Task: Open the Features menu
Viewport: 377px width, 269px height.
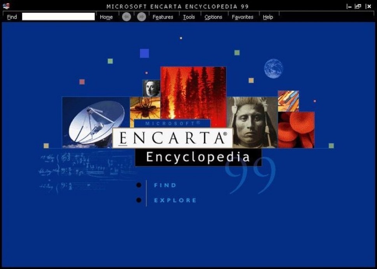Action: [163, 17]
